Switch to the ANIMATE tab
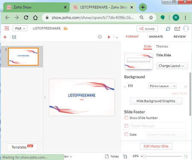The image size is (192, 160). click(156, 37)
